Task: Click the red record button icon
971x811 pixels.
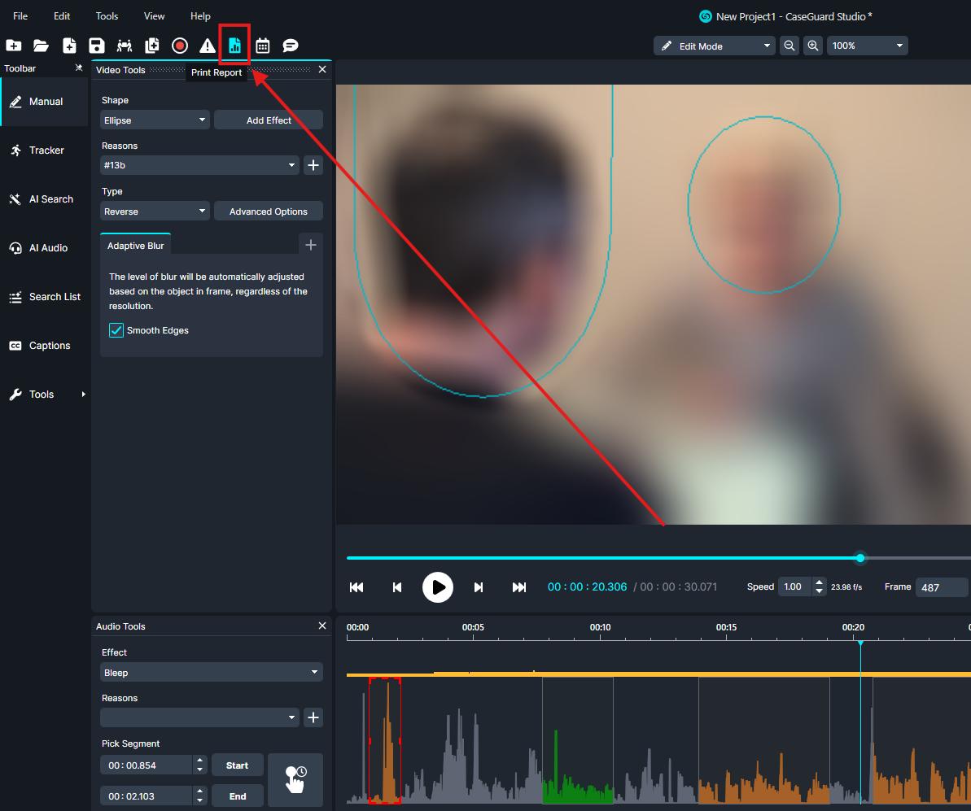Action: tap(180, 46)
